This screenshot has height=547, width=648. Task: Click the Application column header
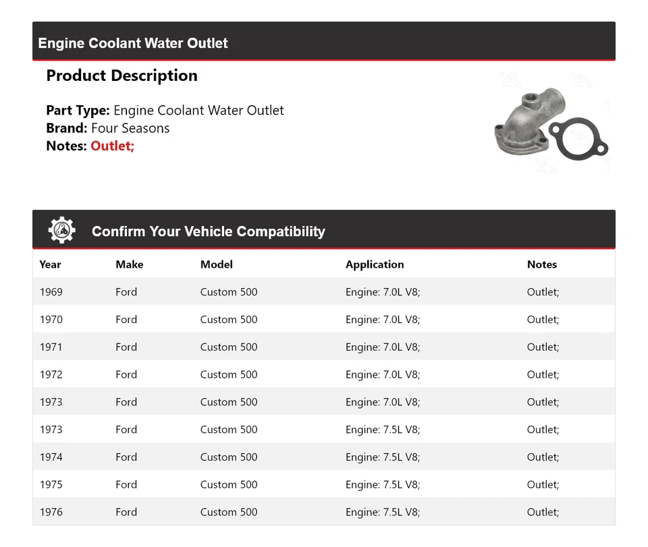(x=375, y=264)
